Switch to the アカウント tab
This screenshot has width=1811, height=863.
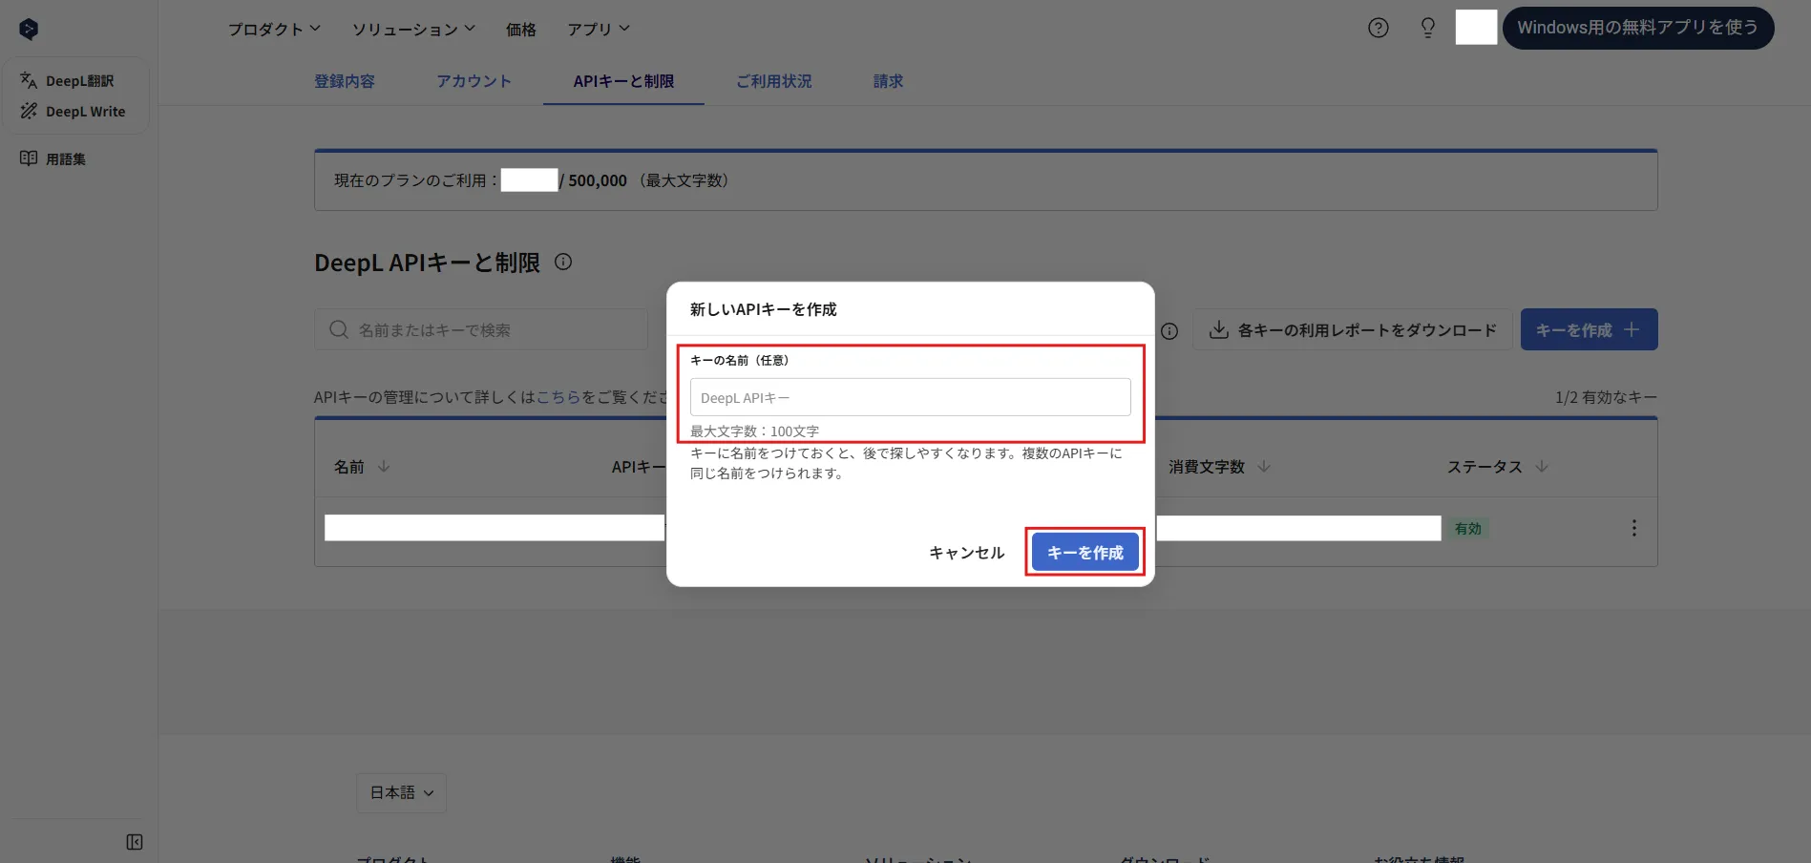(x=474, y=81)
